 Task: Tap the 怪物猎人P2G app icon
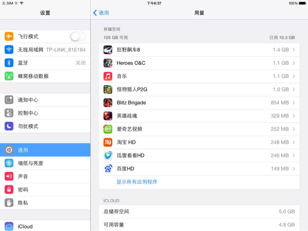click(x=108, y=89)
